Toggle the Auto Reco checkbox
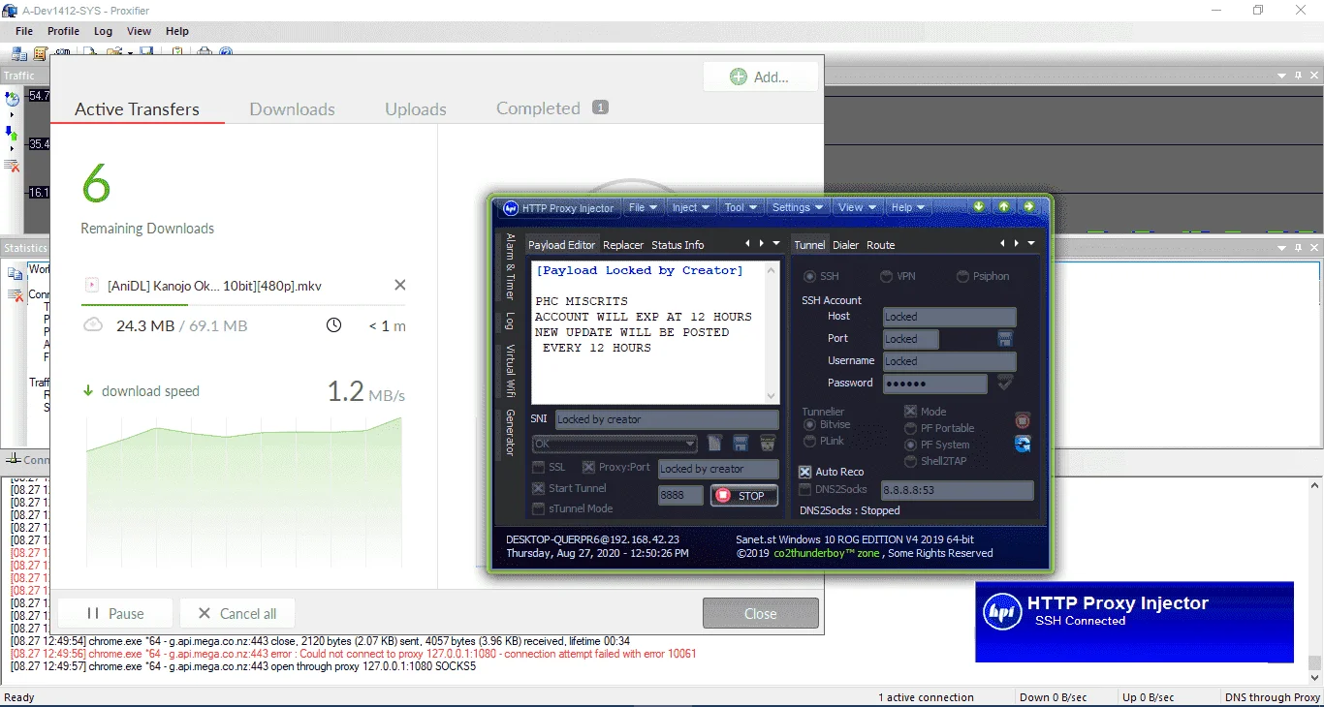This screenshot has height=707, width=1324. (804, 472)
